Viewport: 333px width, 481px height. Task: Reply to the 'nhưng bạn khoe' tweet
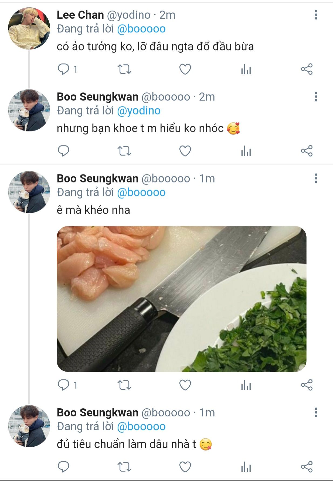tap(64, 151)
